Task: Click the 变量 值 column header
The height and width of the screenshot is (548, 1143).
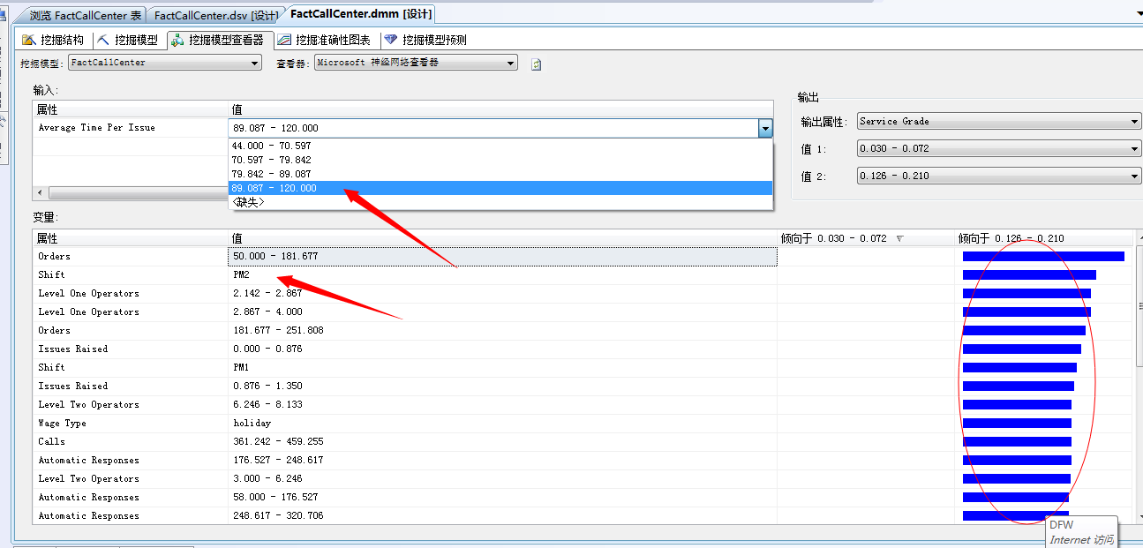Action: pos(502,238)
